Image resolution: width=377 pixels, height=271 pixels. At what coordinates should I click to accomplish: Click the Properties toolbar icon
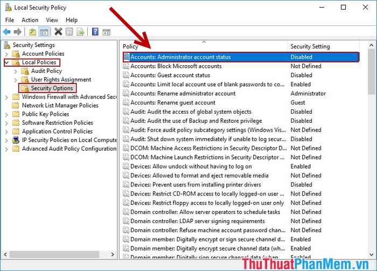(69, 32)
